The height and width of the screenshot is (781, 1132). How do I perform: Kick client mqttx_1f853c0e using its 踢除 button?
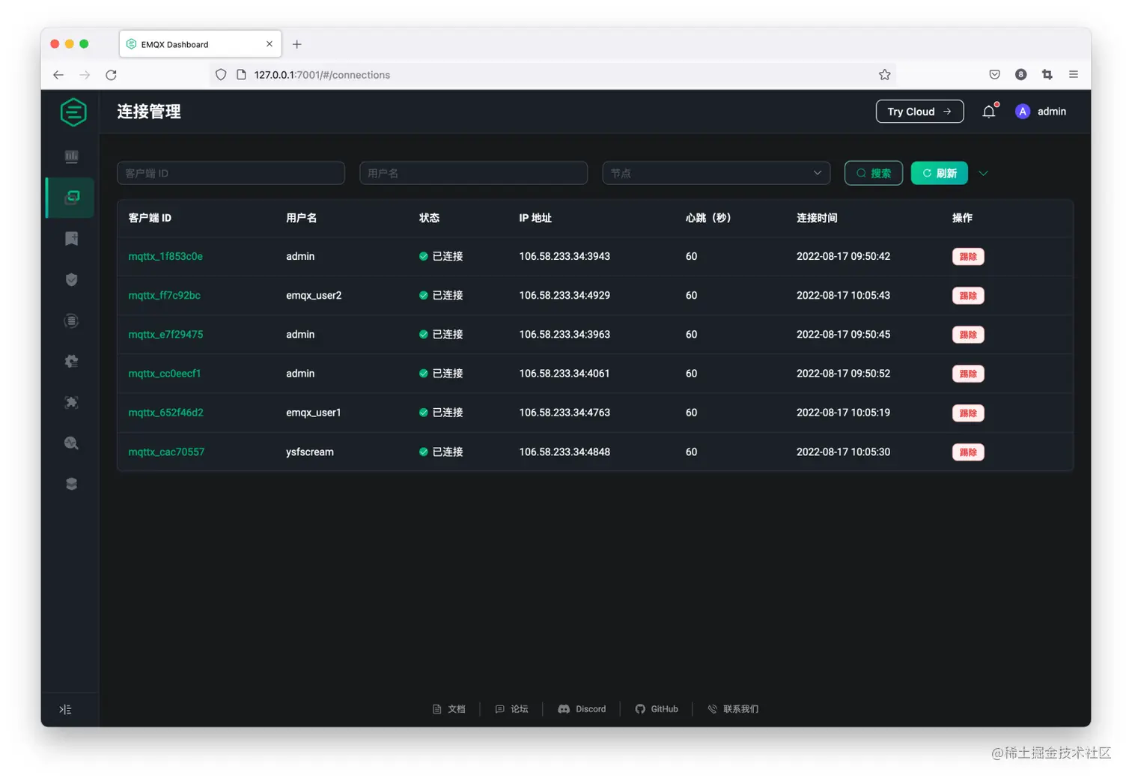click(967, 256)
